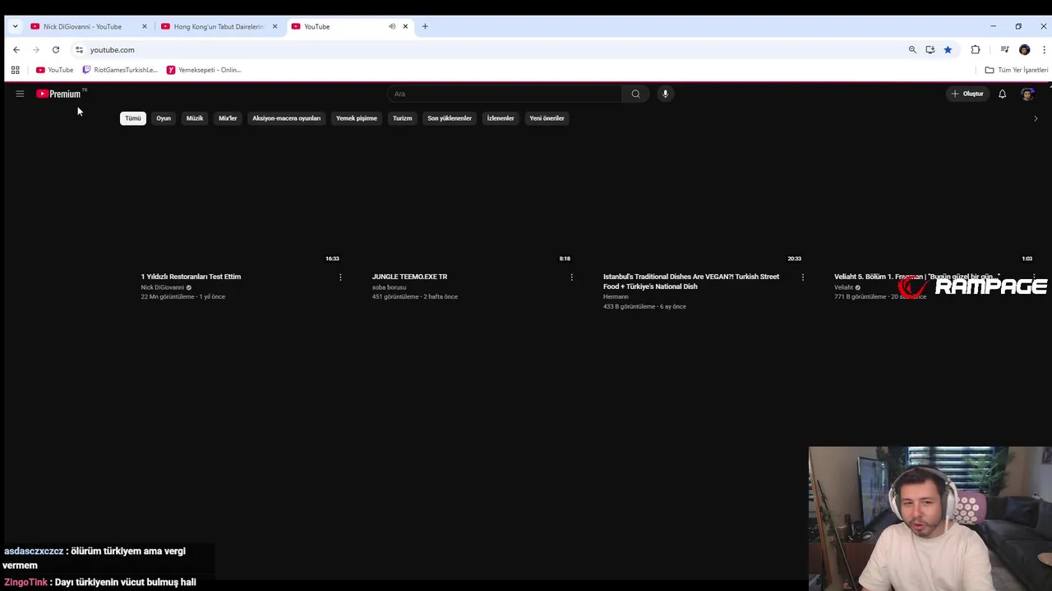Open the 'Tüm Yer İşaretleri' bookmarks folder
Viewport: 1052px width, 591px height.
(1016, 70)
